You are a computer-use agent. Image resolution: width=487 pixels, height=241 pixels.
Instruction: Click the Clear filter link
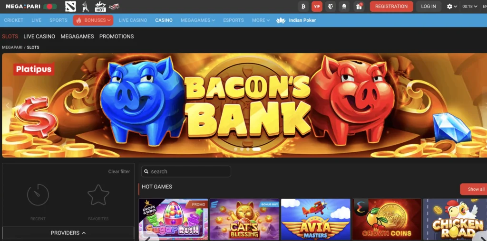pyautogui.click(x=119, y=171)
